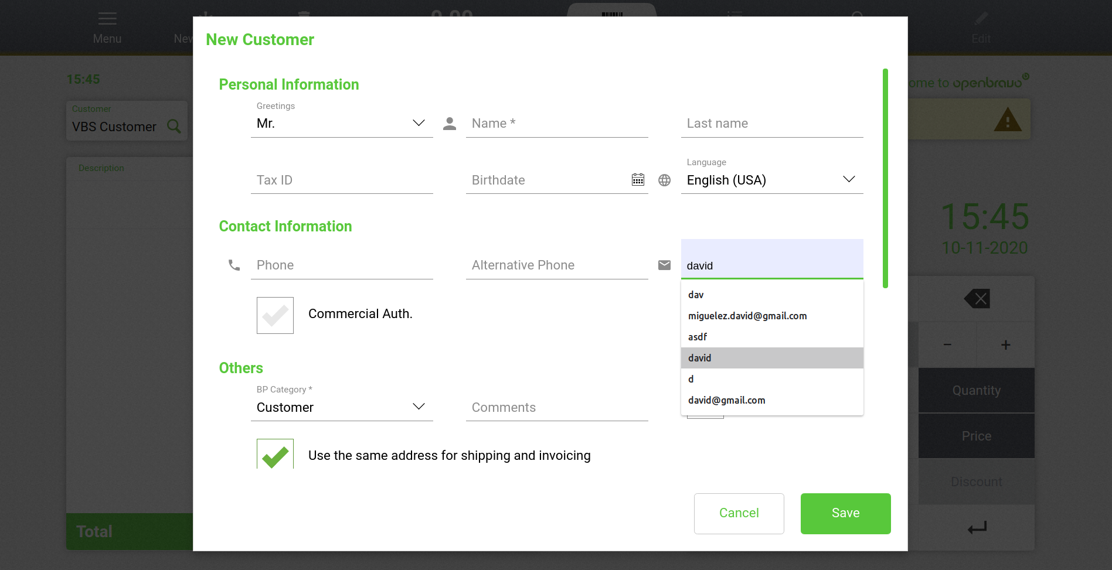1112x570 pixels.
Task: Uncheck same address for shipping and invoicing
Action: coord(275,455)
